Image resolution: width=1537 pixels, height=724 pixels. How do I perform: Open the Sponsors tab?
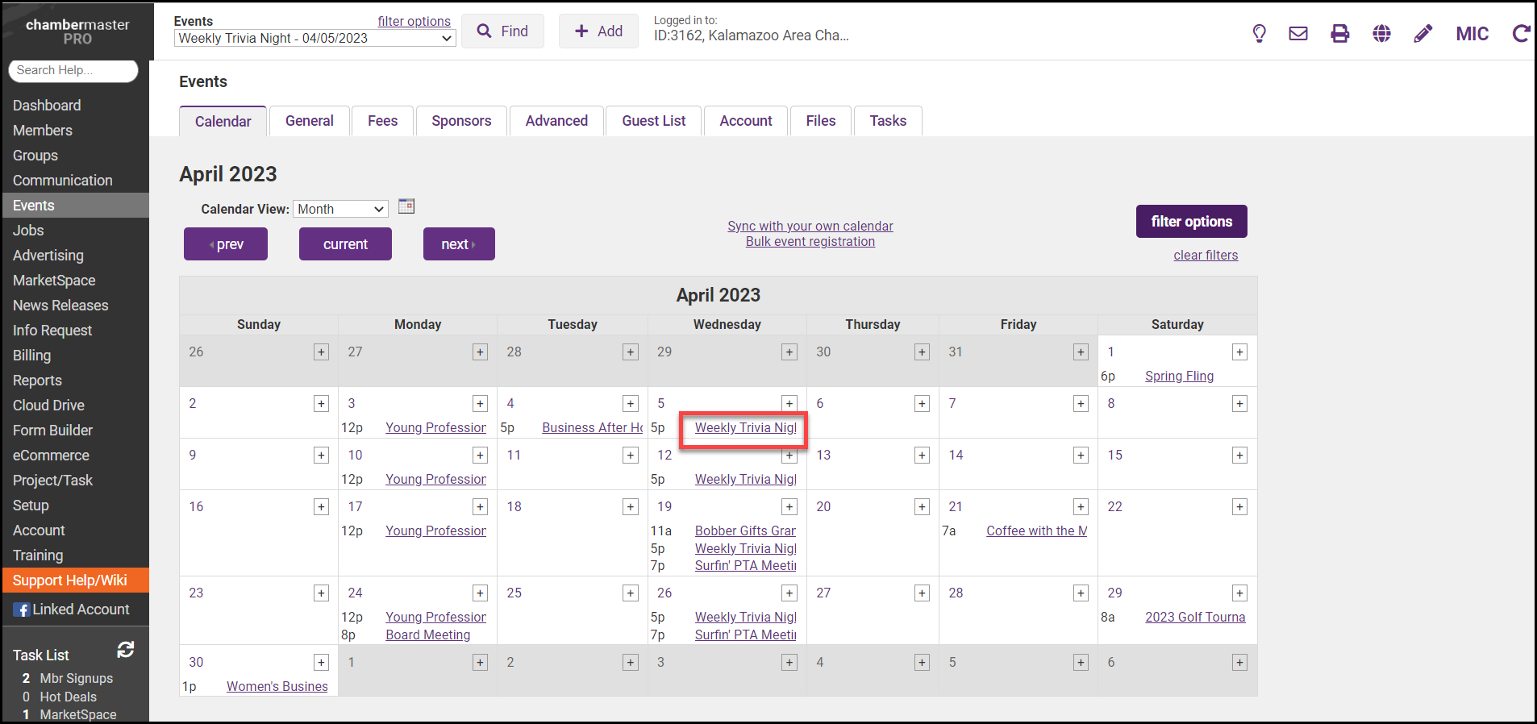pos(461,121)
